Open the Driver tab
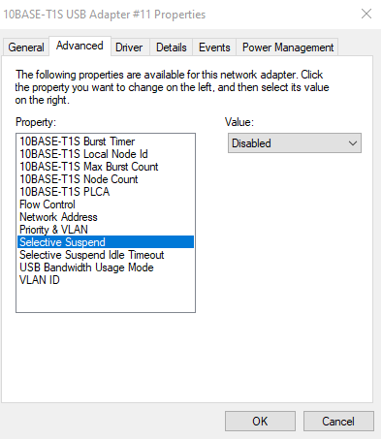 click(x=129, y=47)
